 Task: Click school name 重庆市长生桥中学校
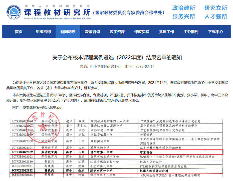(105, 157)
